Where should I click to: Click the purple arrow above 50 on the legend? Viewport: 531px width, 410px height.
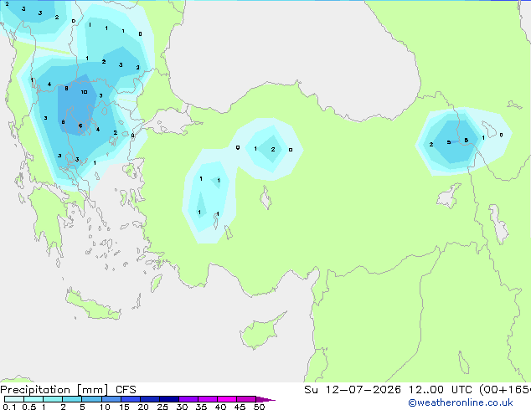click(265, 399)
